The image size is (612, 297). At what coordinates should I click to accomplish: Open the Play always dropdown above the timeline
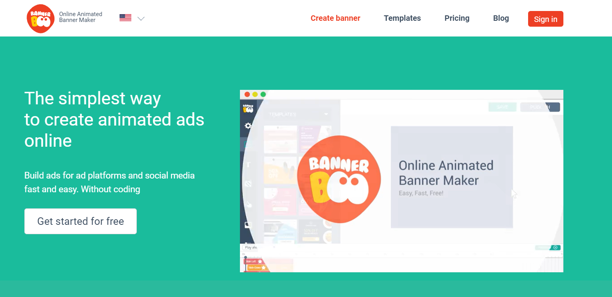pyautogui.click(x=259, y=248)
